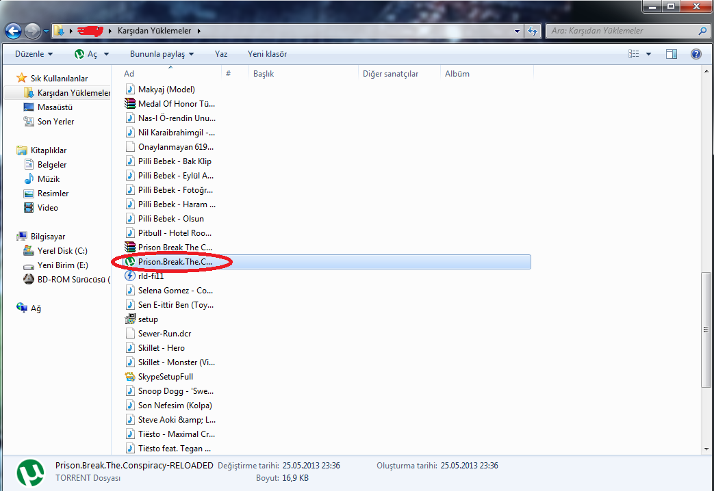
Task: Click the rld-fi11 lightning file icon
Action: [130, 276]
